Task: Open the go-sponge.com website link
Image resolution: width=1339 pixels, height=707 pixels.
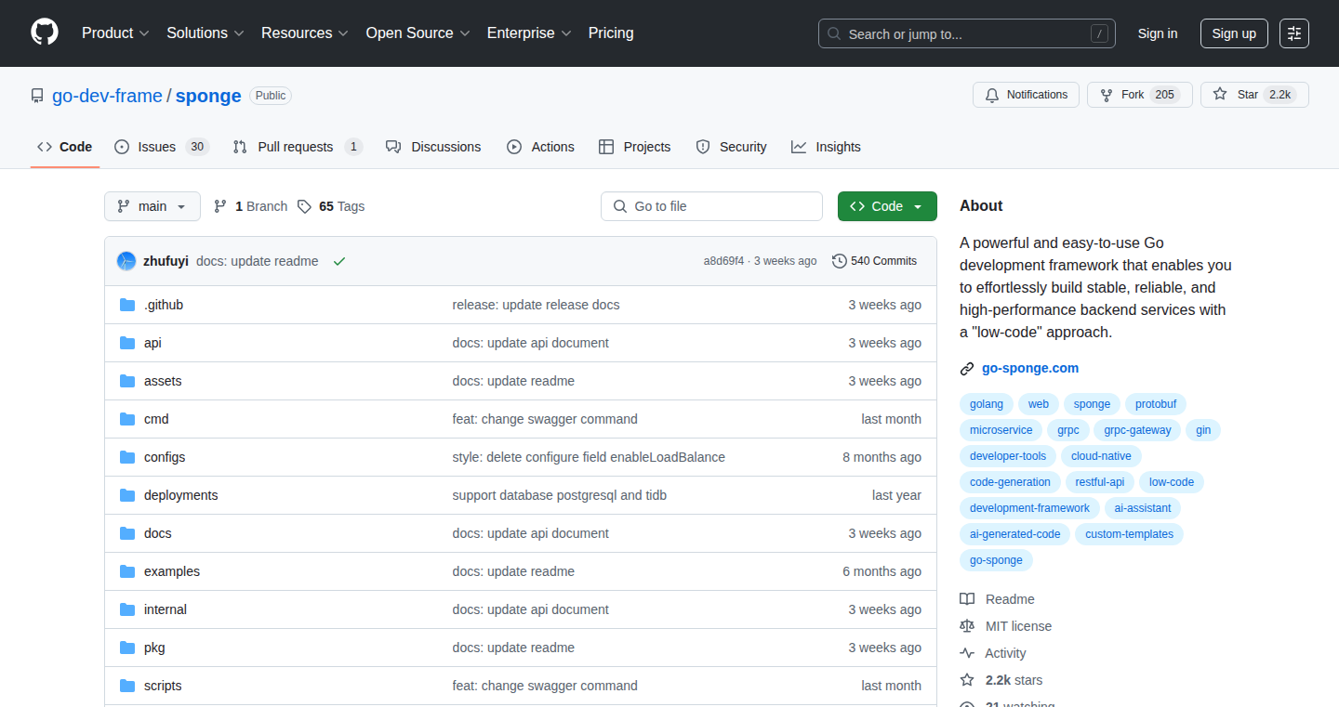Action: (x=1030, y=368)
